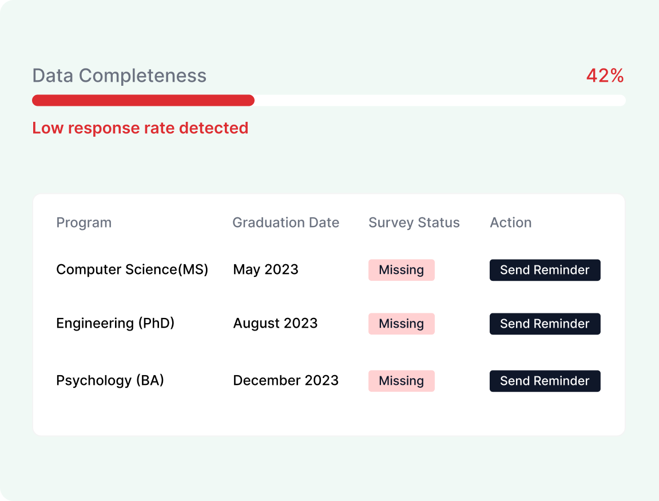Click the December 2023 graduation date
The height and width of the screenshot is (501, 659).
point(286,380)
